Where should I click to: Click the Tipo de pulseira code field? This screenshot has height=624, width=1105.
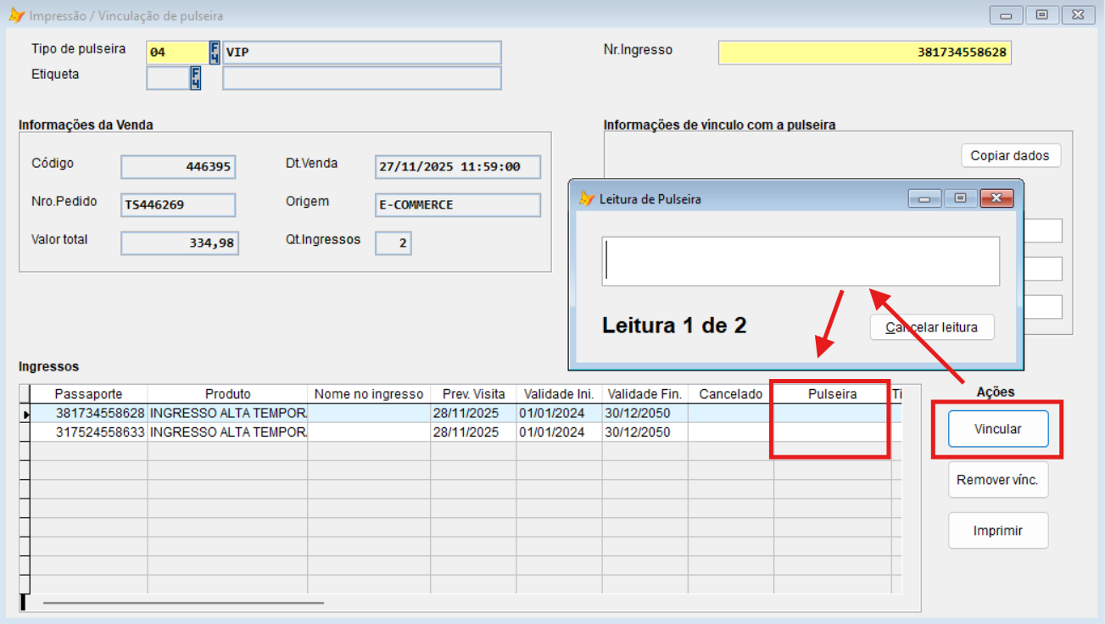click(x=176, y=53)
